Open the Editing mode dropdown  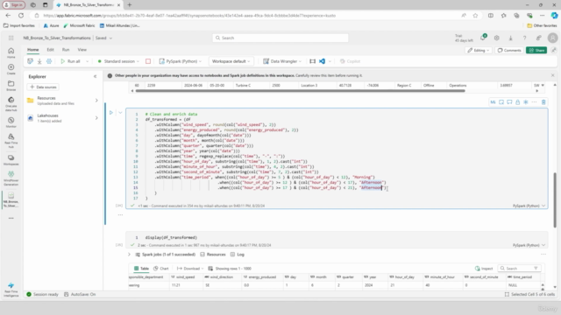click(x=479, y=51)
